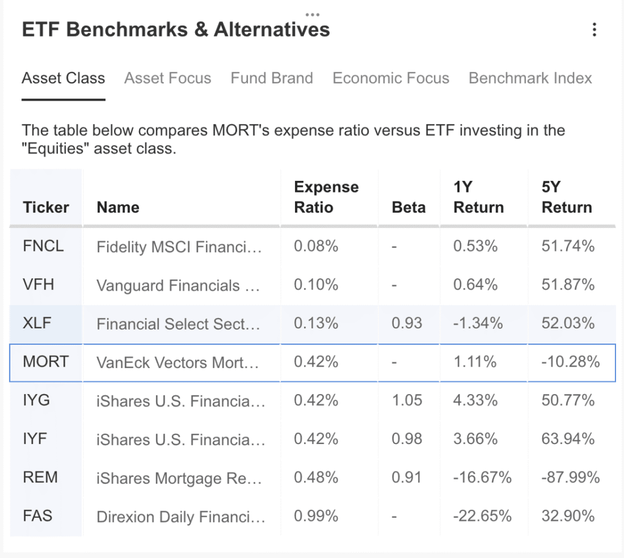Open the vertical three-dot options menu
Viewport: 624px width, 558px height.
pyautogui.click(x=594, y=30)
